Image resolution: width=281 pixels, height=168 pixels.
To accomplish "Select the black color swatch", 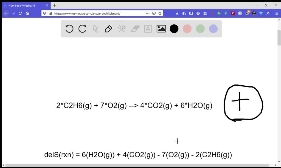I will (174, 28).
